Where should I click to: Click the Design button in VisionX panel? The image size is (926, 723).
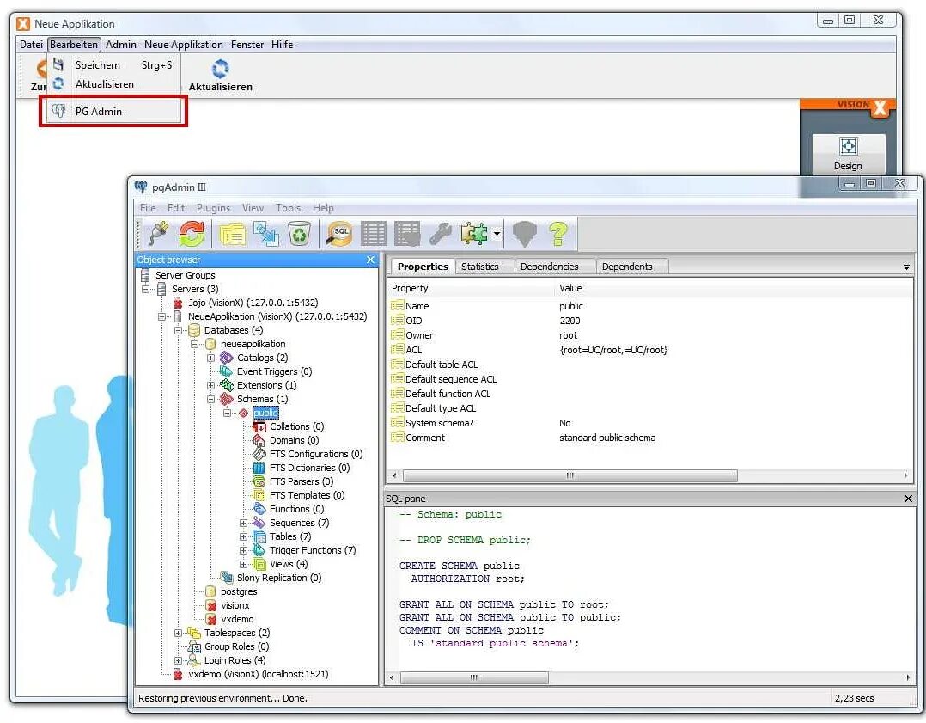pyautogui.click(x=848, y=154)
